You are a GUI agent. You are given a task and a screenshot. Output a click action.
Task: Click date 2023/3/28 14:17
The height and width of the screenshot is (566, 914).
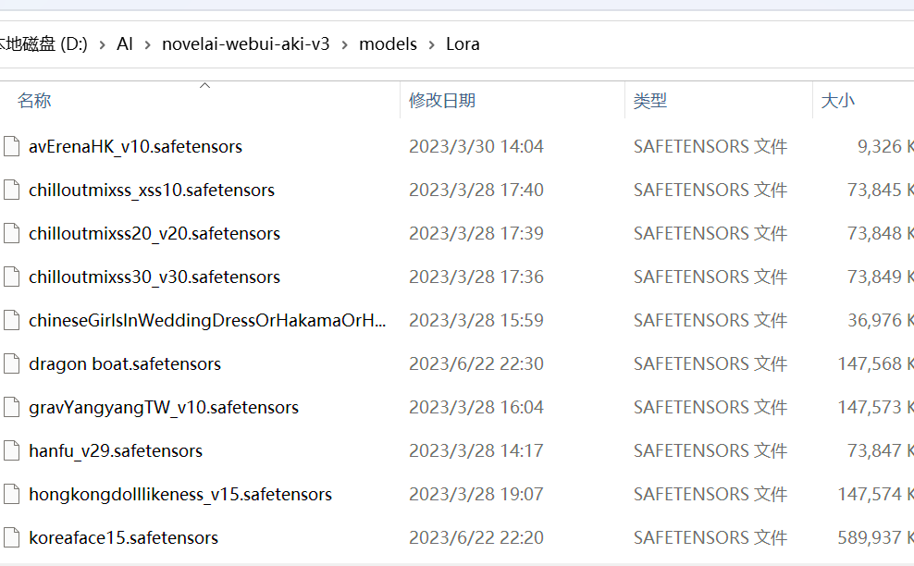476,450
